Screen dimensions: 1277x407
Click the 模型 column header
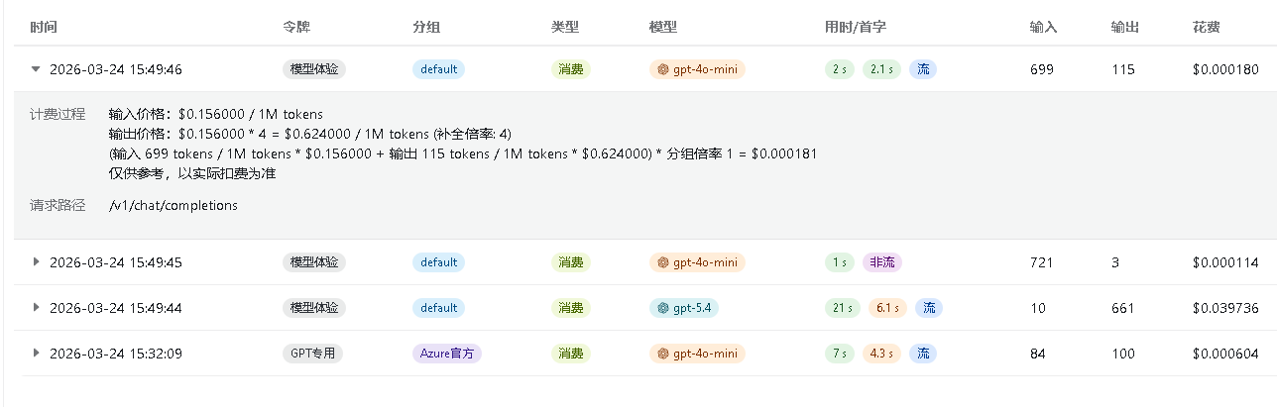(662, 27)
